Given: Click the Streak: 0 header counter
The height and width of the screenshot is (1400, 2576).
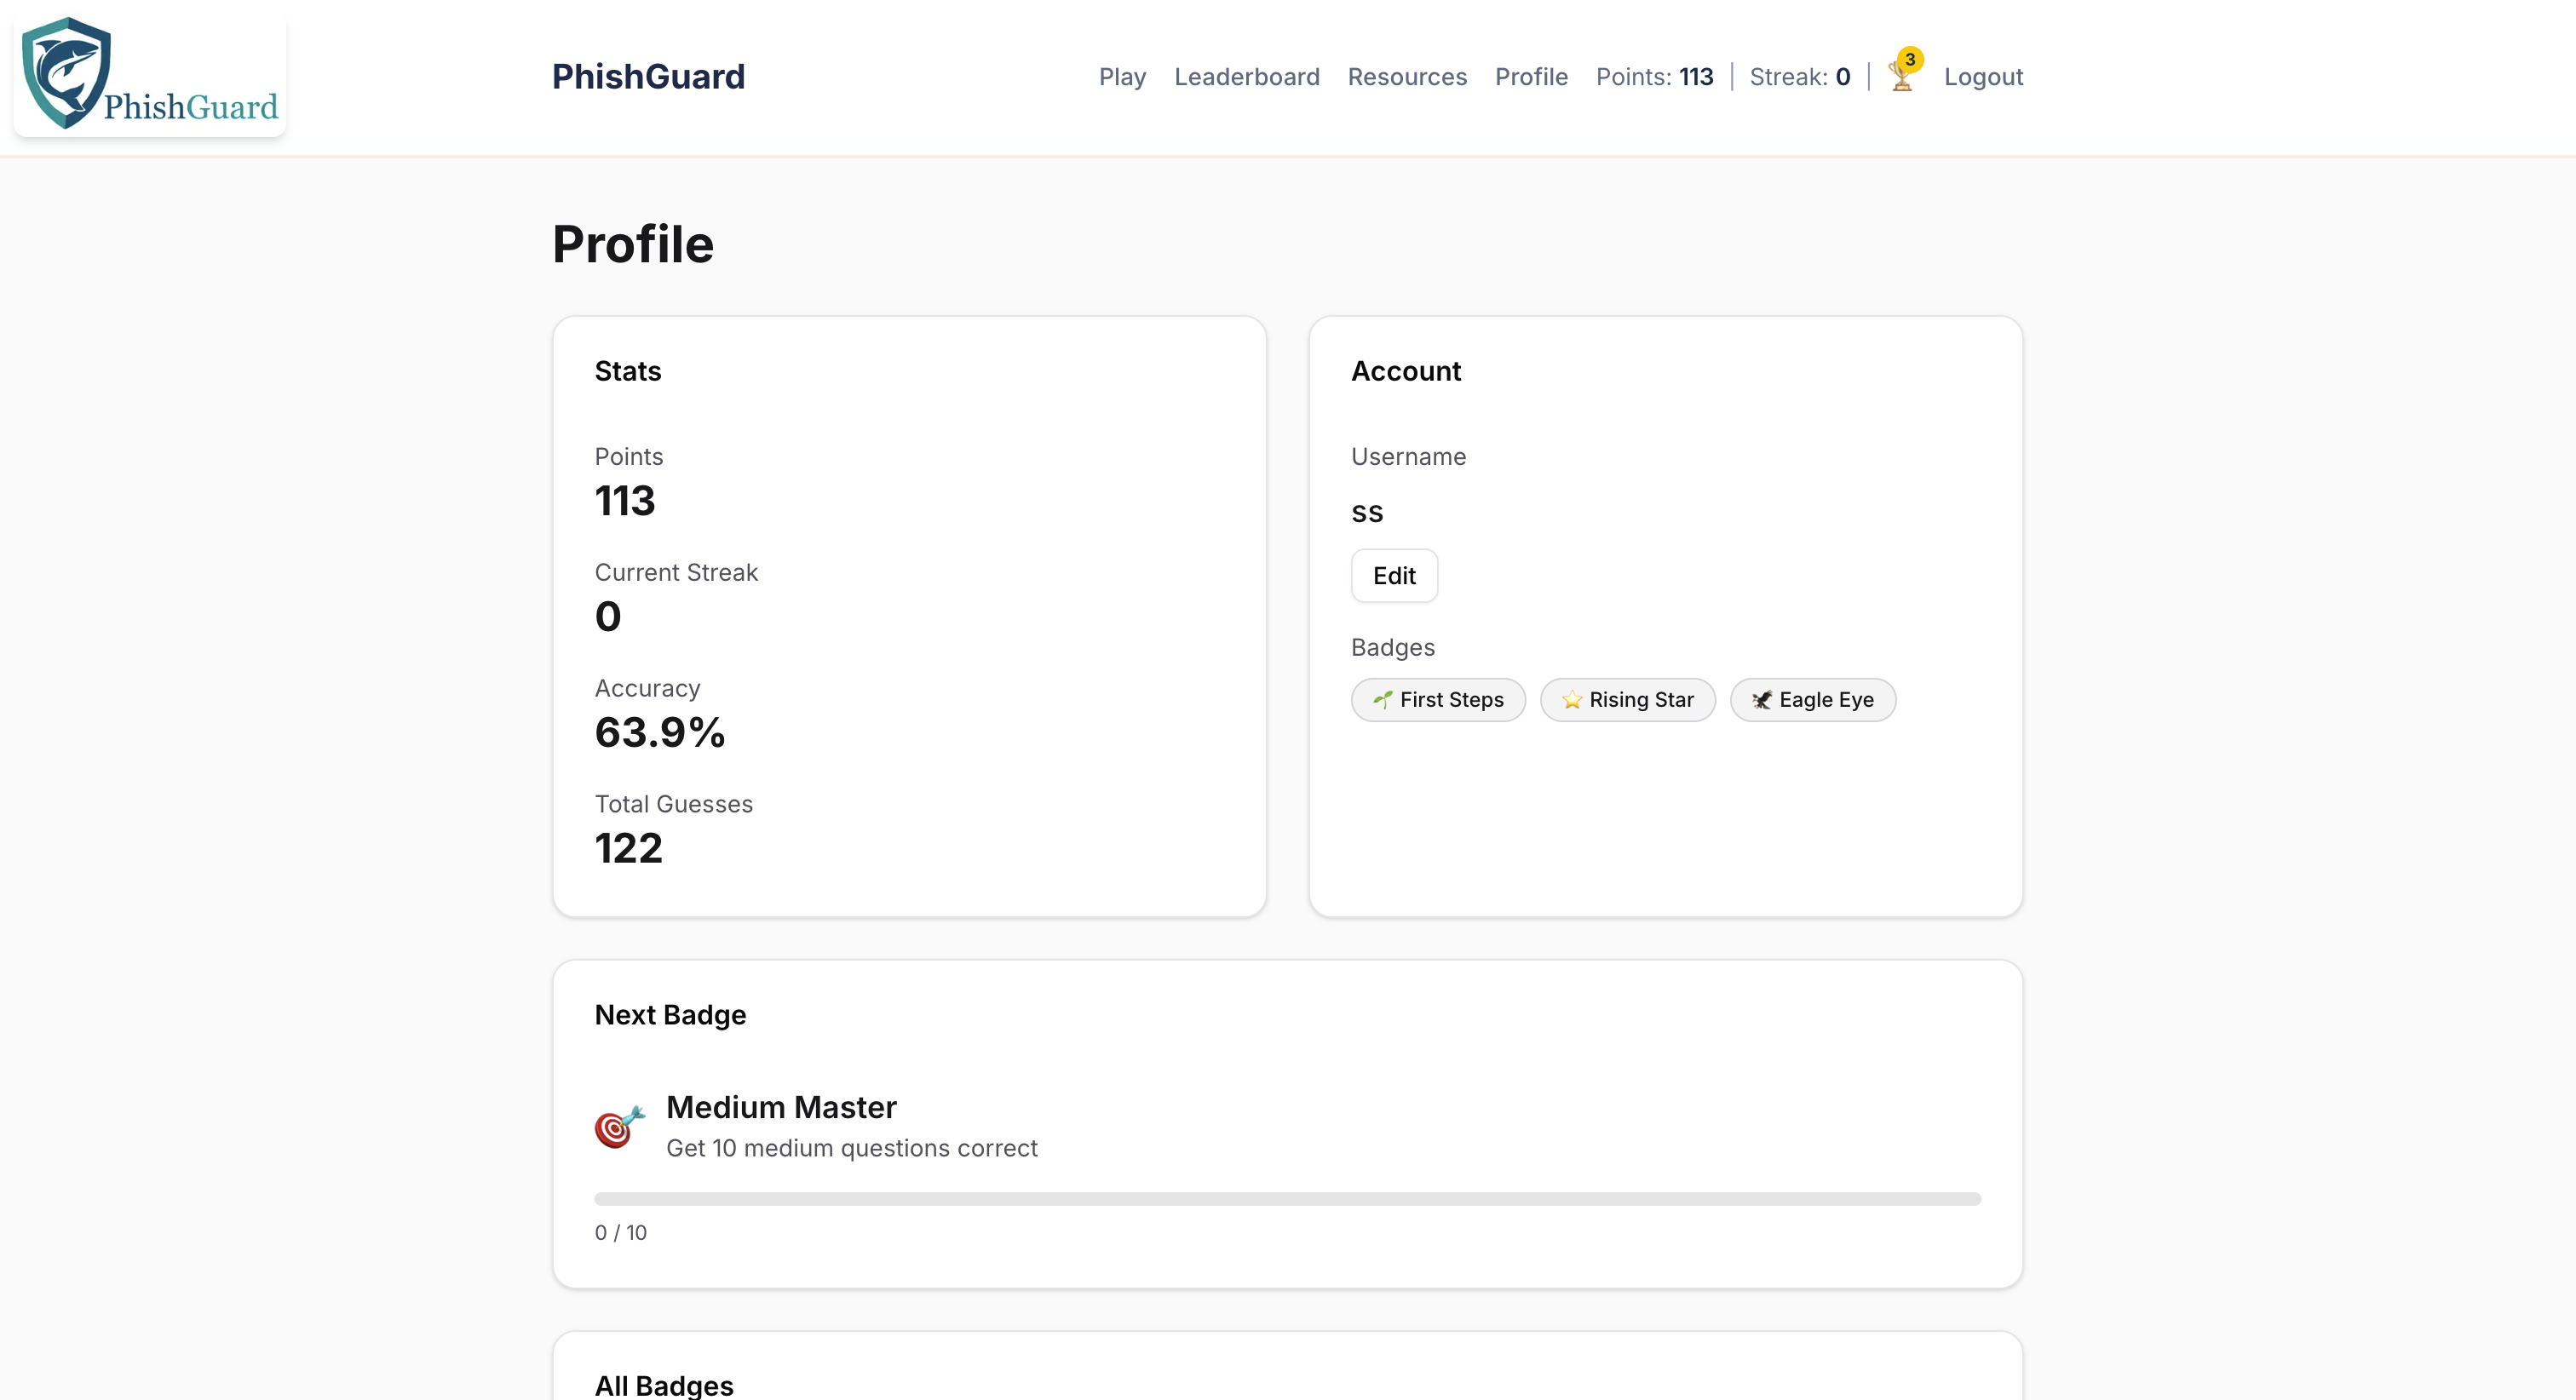Looking at the screenshot, I should (1799, 77).
